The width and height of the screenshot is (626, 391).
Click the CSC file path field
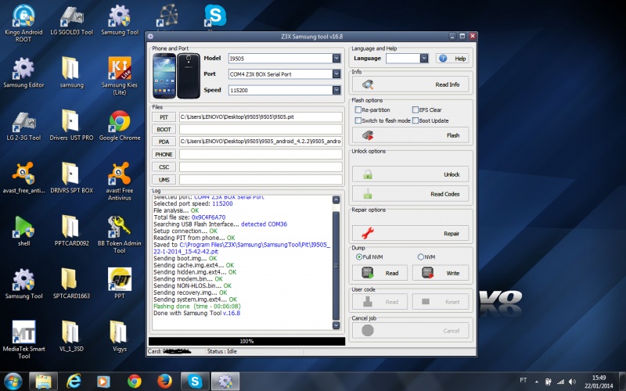click(x=261, y=167)
